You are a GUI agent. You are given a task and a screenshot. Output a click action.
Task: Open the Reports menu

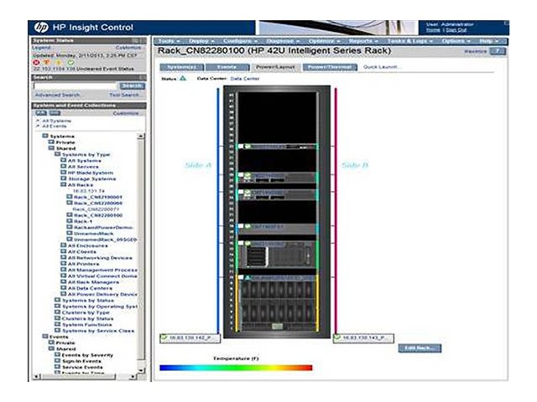pos(363,41)
